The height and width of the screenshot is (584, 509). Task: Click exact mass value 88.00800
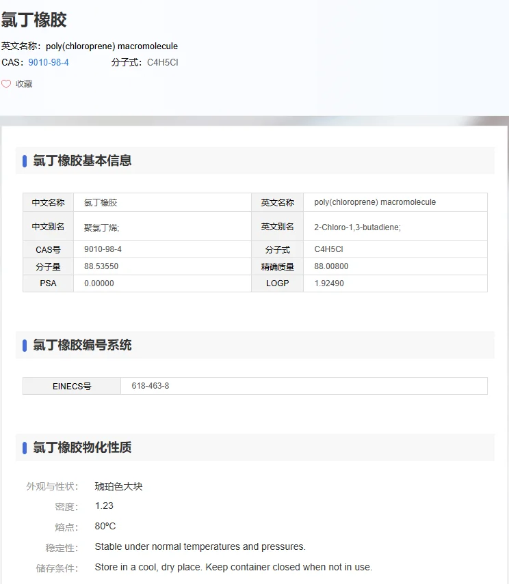point(331,266)
